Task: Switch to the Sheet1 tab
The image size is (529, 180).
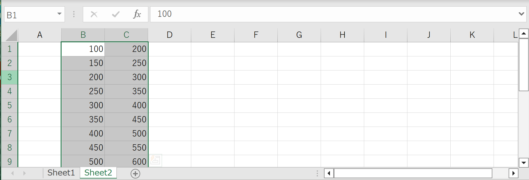Action: tap(61, 173)
